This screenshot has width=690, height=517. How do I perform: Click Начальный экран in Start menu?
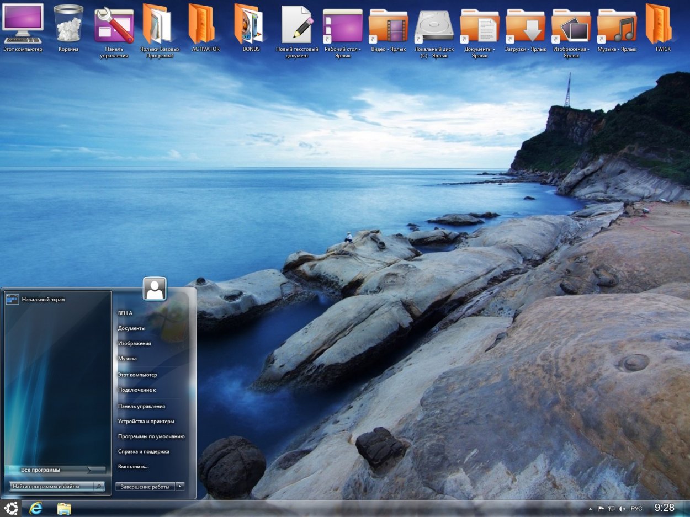[x=43, y=299]
